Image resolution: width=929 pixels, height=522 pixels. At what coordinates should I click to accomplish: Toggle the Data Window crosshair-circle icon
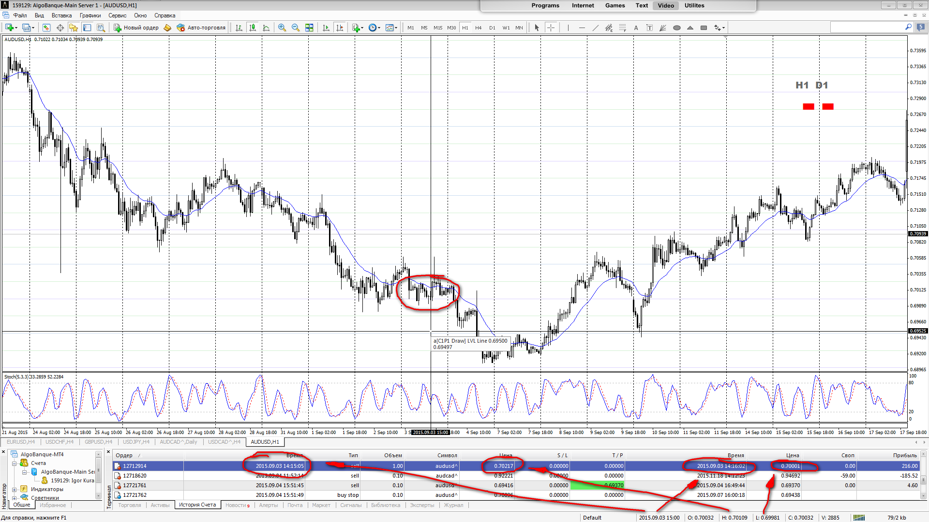[x=60, y=28]
